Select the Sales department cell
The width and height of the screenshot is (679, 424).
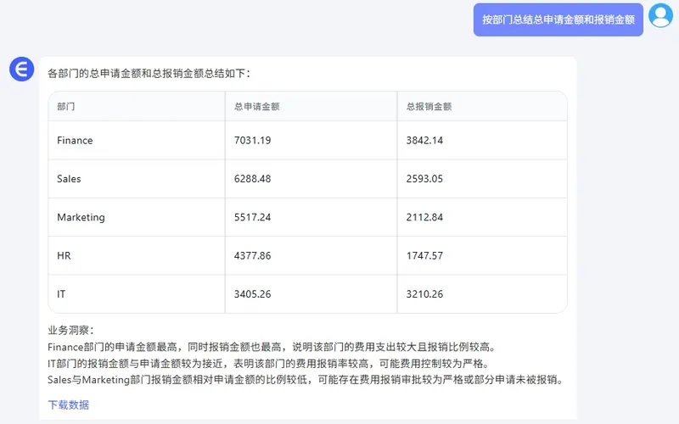pos(69,179)
